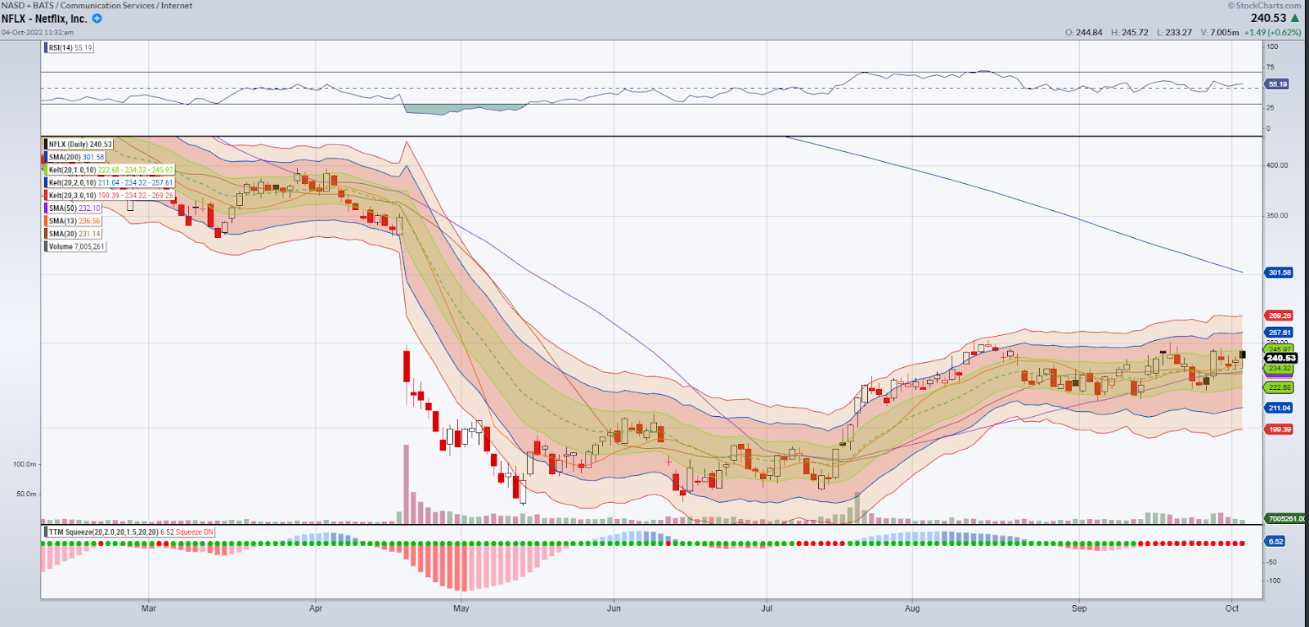The width and height of the screenshot is (1309, 627).
Task: Click the 50.0m volume axis label
Action: tap(27, 494)
